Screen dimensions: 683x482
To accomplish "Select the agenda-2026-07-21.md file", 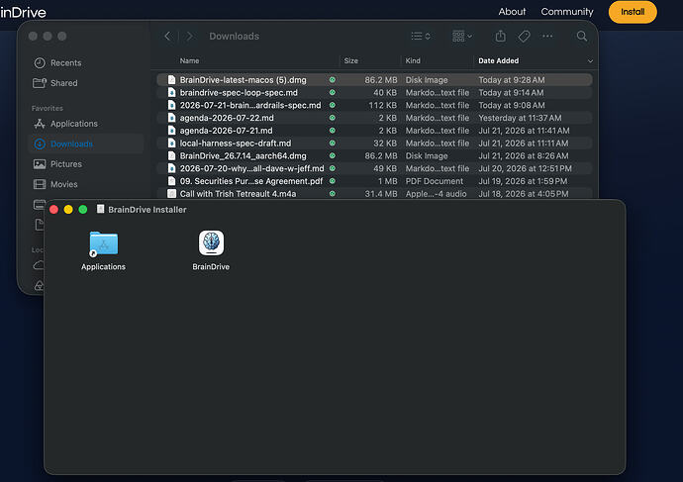I will pos(374,131).
